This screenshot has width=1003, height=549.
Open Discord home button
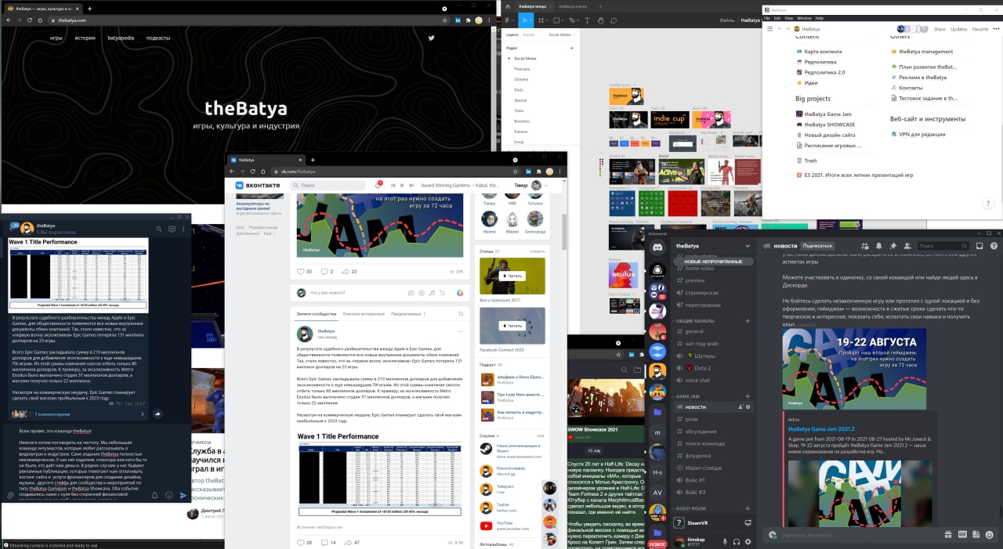tap(657, 247)
